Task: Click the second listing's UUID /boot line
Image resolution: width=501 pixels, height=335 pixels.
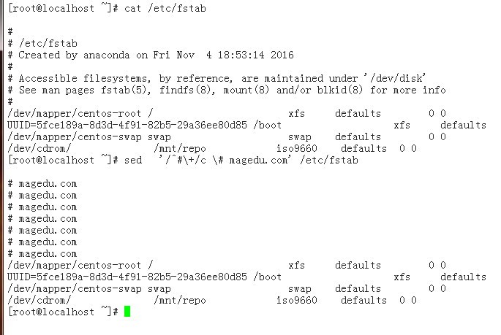Action: click(x=246, y=277)
